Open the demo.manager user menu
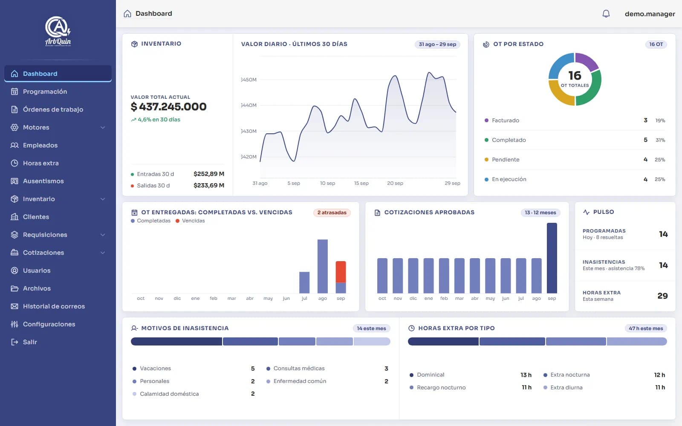Viewport: 682px width, 426px height. 650,14
